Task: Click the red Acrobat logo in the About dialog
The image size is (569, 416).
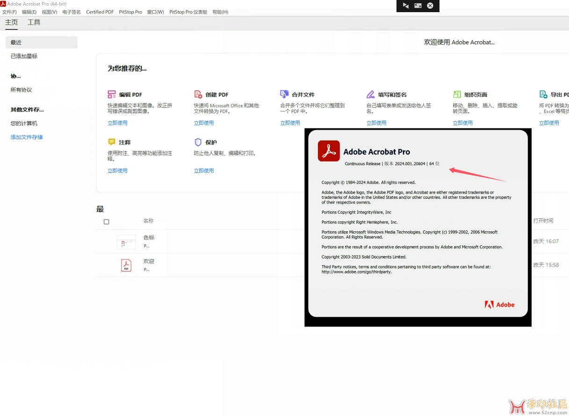Action: pos(329,151)
